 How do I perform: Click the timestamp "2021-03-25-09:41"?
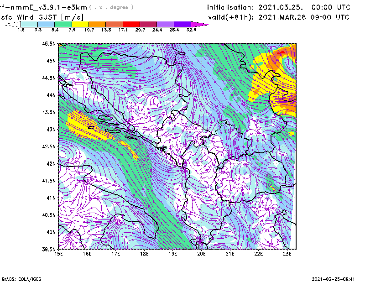pos(333,279)
